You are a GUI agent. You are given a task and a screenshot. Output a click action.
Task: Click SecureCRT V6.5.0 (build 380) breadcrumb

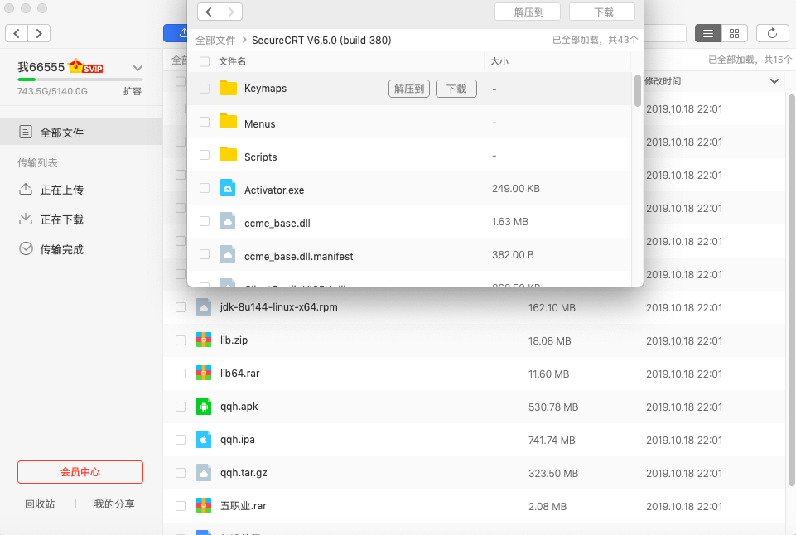(321, 40)
